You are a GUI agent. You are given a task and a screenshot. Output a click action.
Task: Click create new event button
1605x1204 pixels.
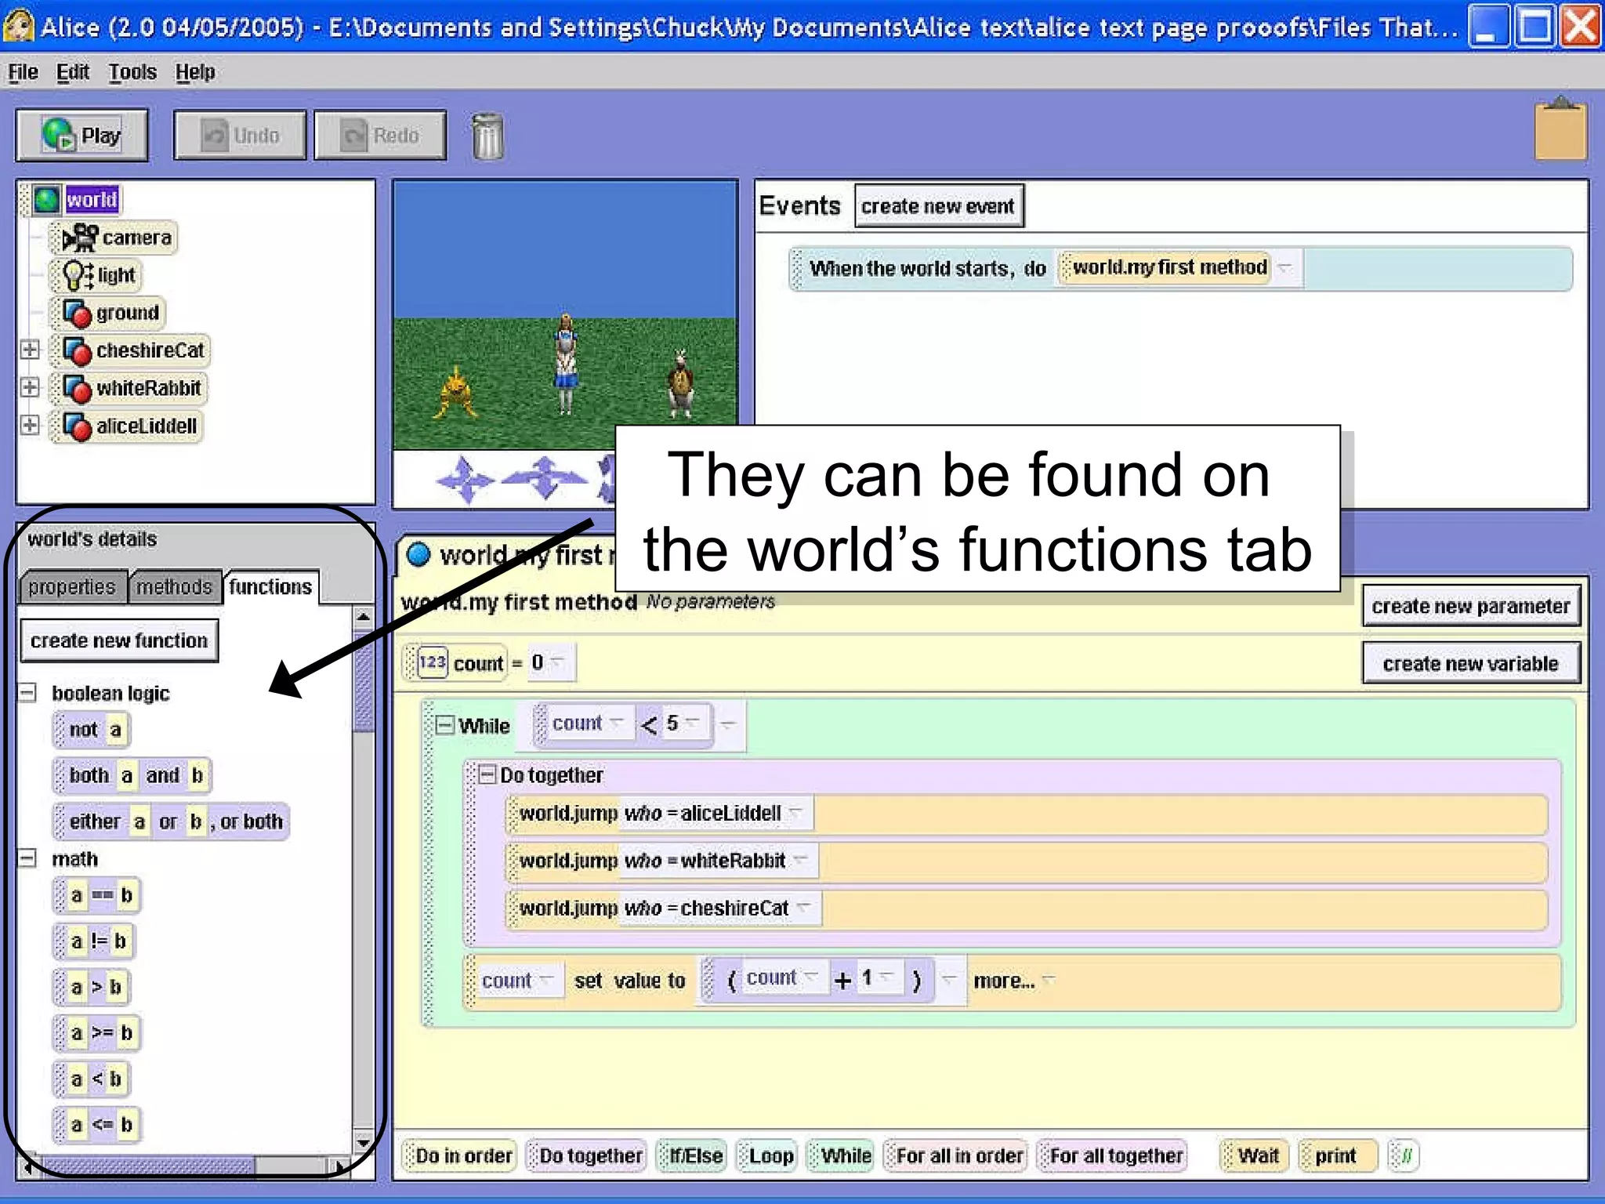(938, 206)
